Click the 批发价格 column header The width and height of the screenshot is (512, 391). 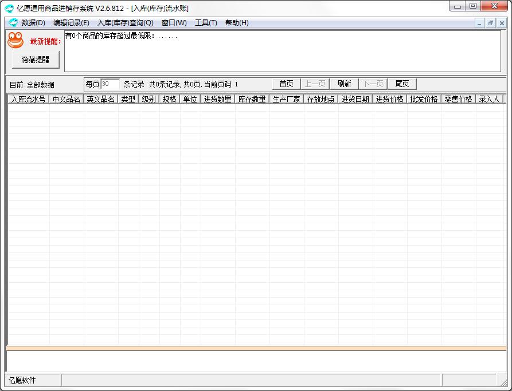tap(424, 99)
